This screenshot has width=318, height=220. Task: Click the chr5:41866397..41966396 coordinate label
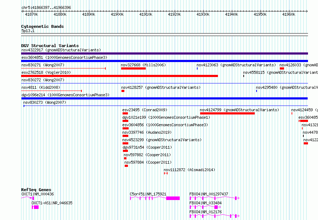coord(46,7)
